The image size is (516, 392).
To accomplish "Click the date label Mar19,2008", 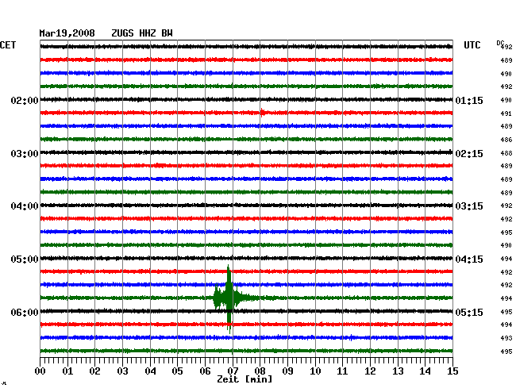I will click(x=67, y=33).
